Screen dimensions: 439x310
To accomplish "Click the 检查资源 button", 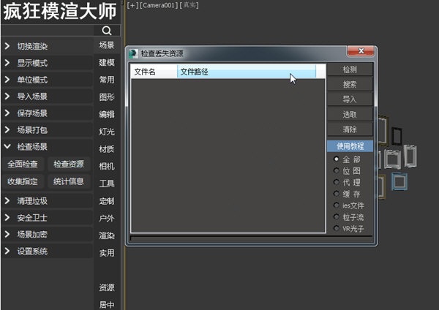I will [x=69, y=164].
